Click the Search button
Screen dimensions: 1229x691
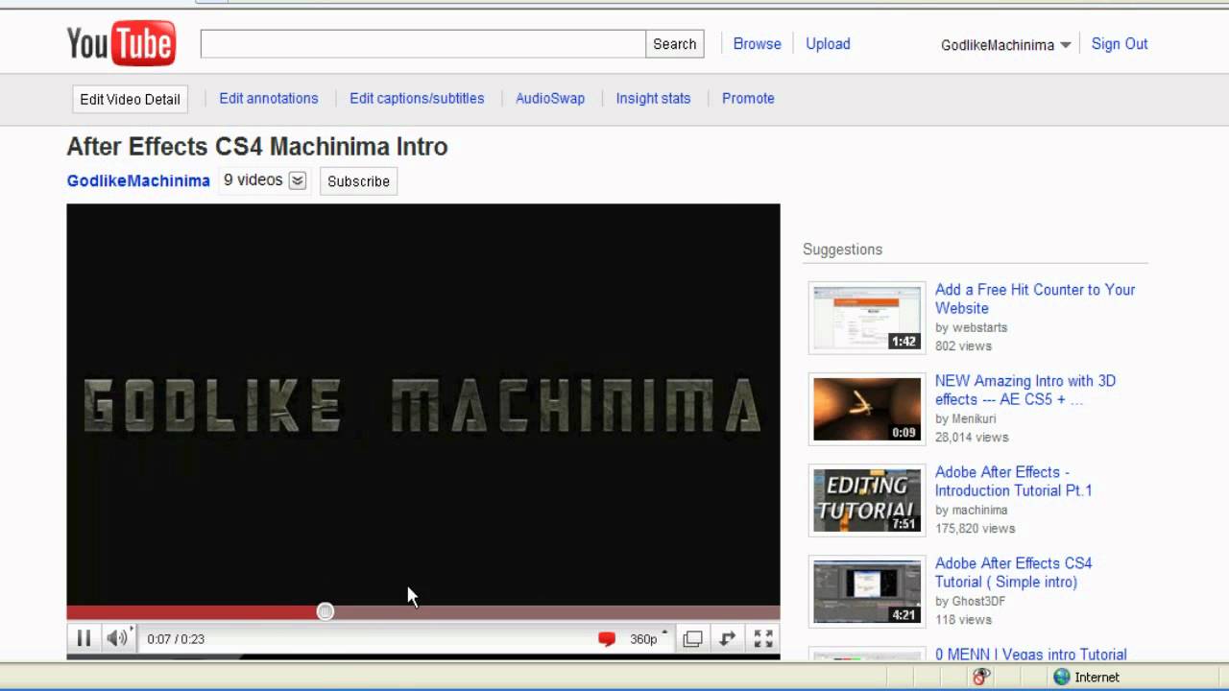point(674,44)
